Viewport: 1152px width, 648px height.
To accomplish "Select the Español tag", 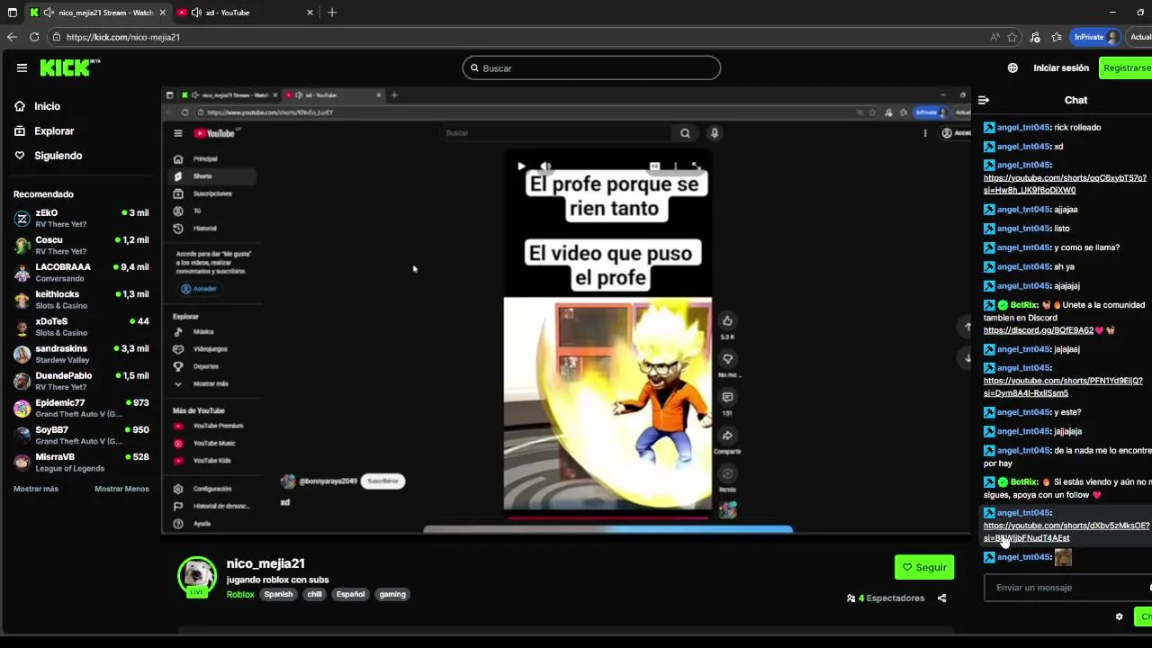I will [x=350, y=594].
